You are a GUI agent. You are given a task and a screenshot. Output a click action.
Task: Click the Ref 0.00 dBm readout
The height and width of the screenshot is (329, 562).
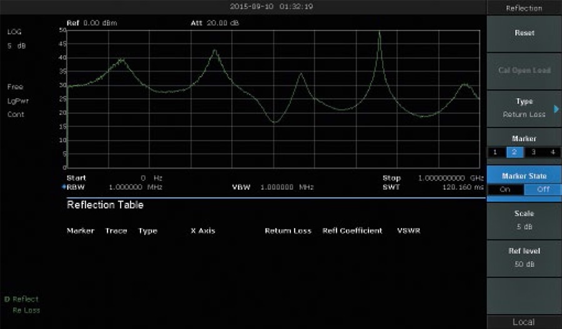click(x=92, y=23)
